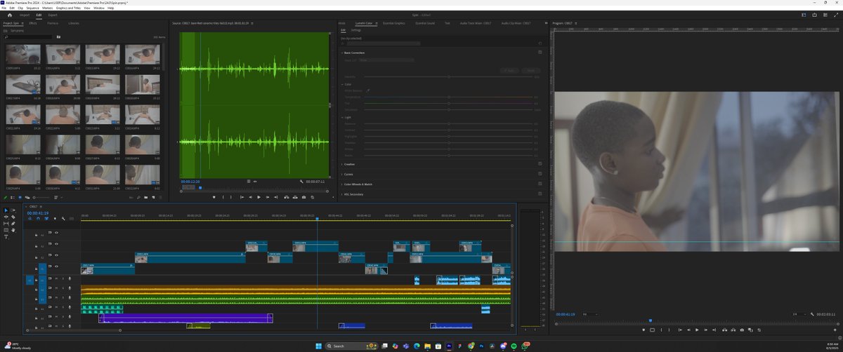Play the source monitor clip
The height and width of the screenshot is (352, 843).
pyautogui.click(x=259, y=197)
